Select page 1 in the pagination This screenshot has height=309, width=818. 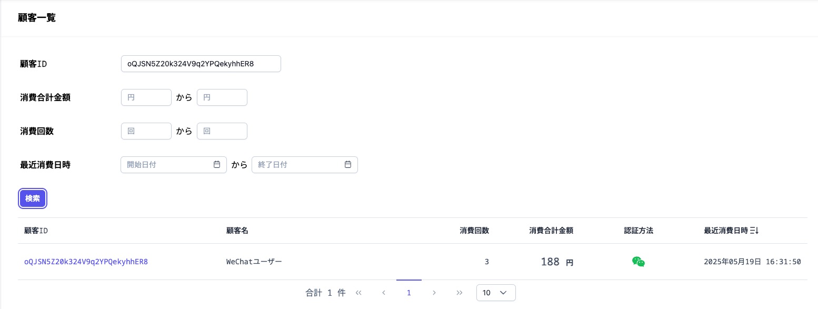(x=409, y=293)
